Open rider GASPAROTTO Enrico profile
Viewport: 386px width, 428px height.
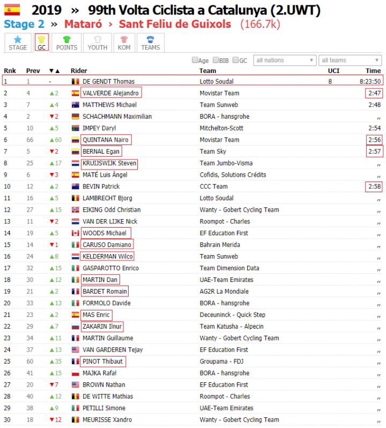tap(110, 268)
